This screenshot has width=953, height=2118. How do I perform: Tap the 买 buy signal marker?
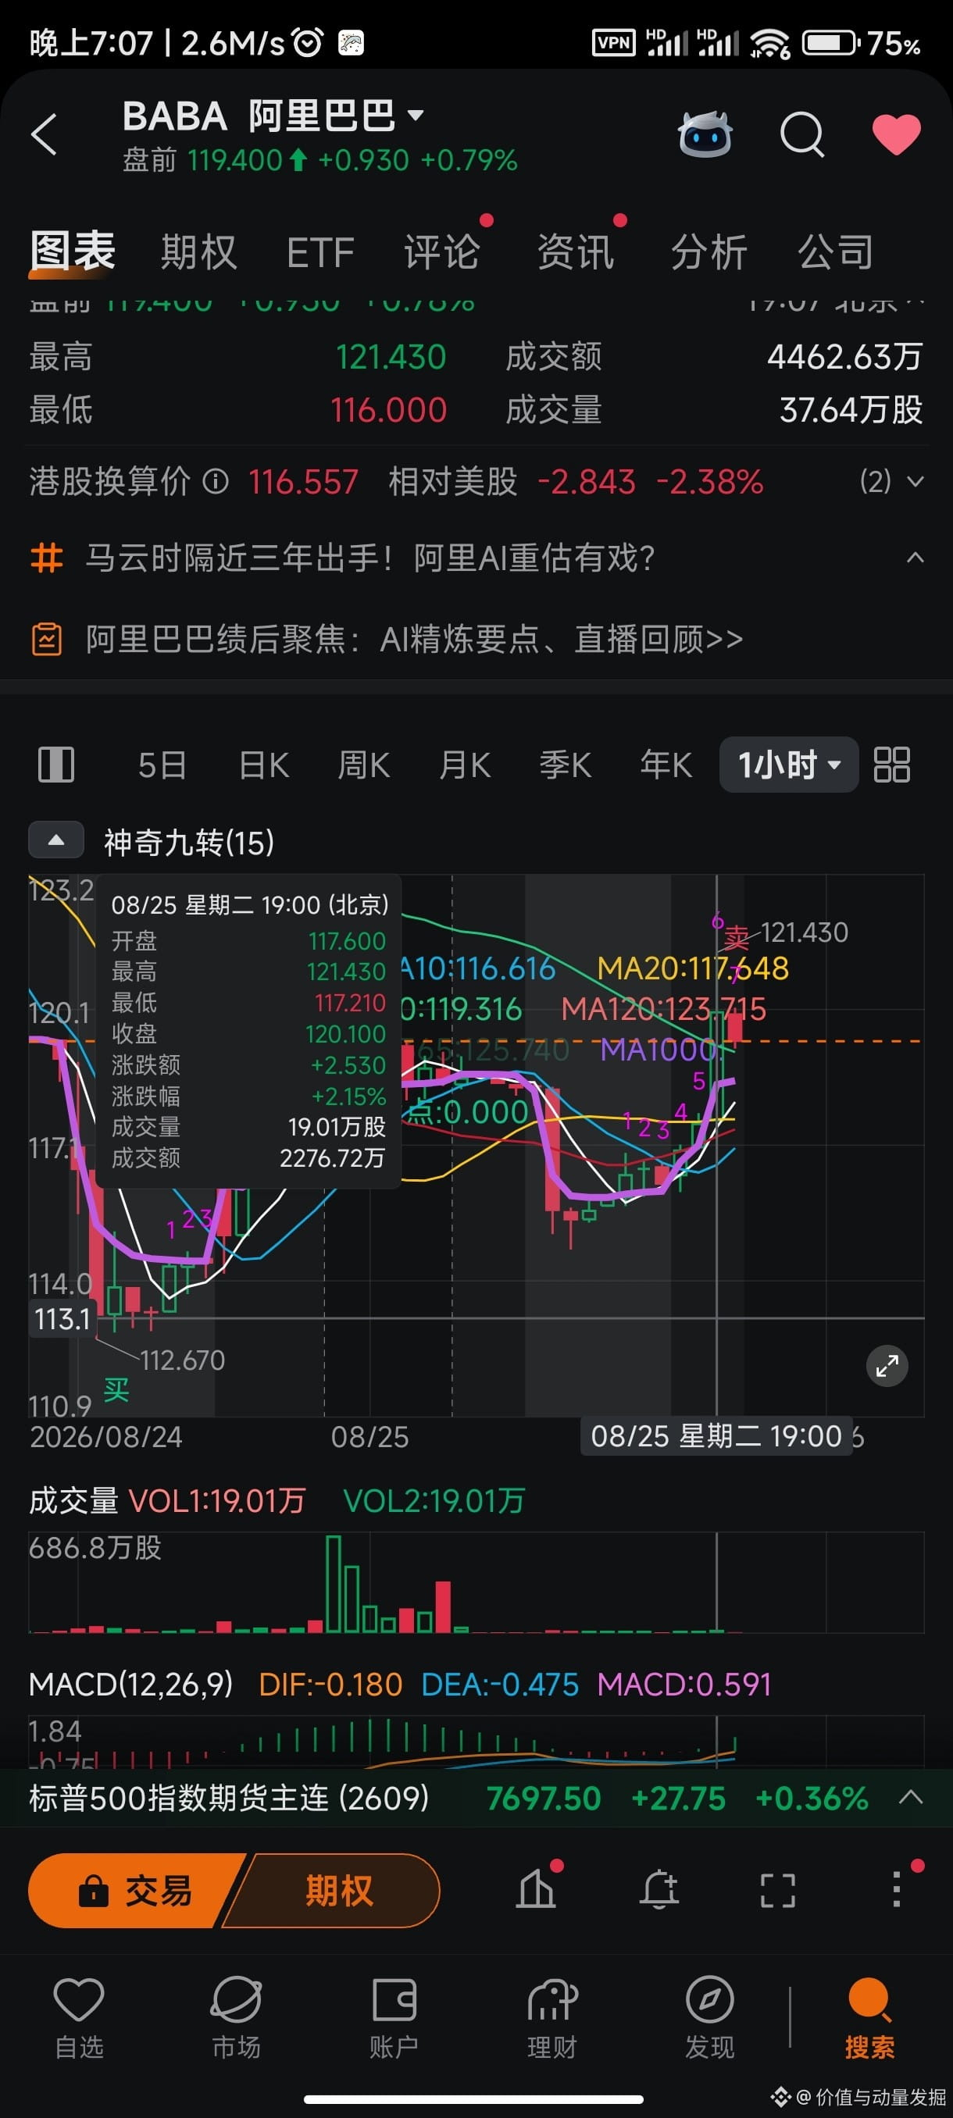click(116, 1391)
